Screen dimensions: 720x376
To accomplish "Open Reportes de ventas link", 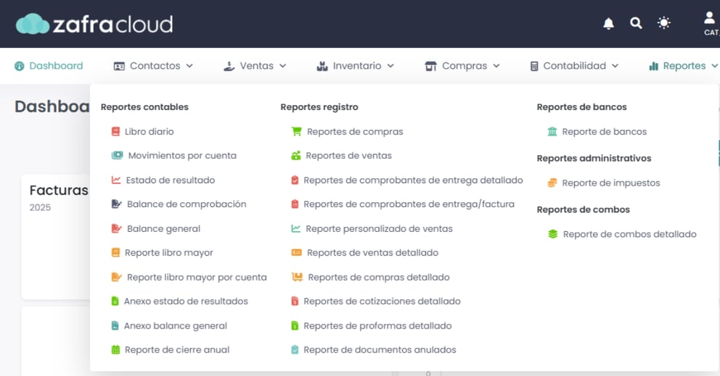I will [x=349, y=156].
